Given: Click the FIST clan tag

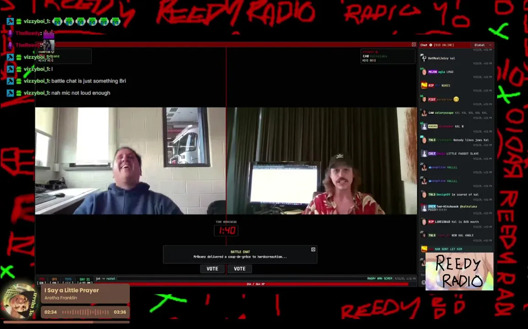Looking at the screenshot, I should tap(432, 99).
